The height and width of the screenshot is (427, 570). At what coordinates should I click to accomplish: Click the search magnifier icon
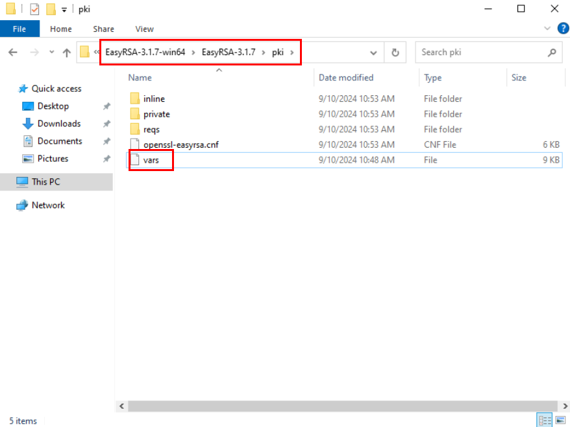pos(552,52)
